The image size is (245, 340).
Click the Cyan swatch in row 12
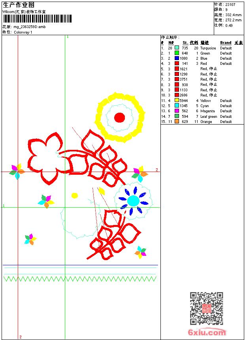click(177, 106)
